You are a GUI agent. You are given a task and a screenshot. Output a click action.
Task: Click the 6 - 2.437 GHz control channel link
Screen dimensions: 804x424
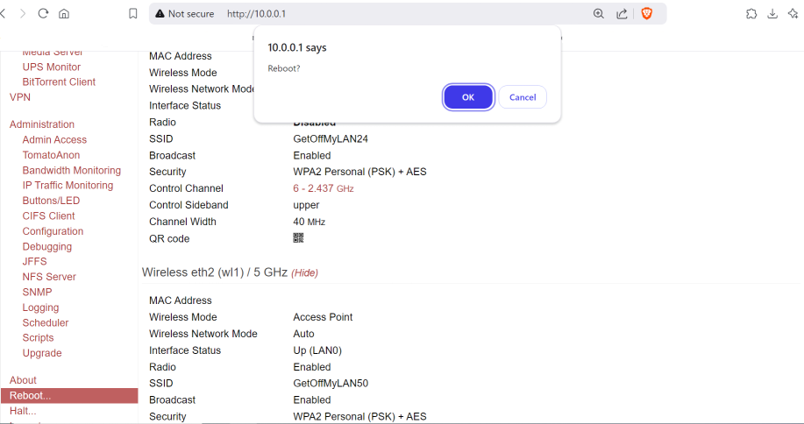click(x=323, y=188)
